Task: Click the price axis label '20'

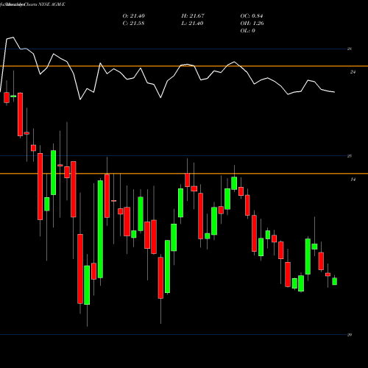Action: click(x=350, y=335)
